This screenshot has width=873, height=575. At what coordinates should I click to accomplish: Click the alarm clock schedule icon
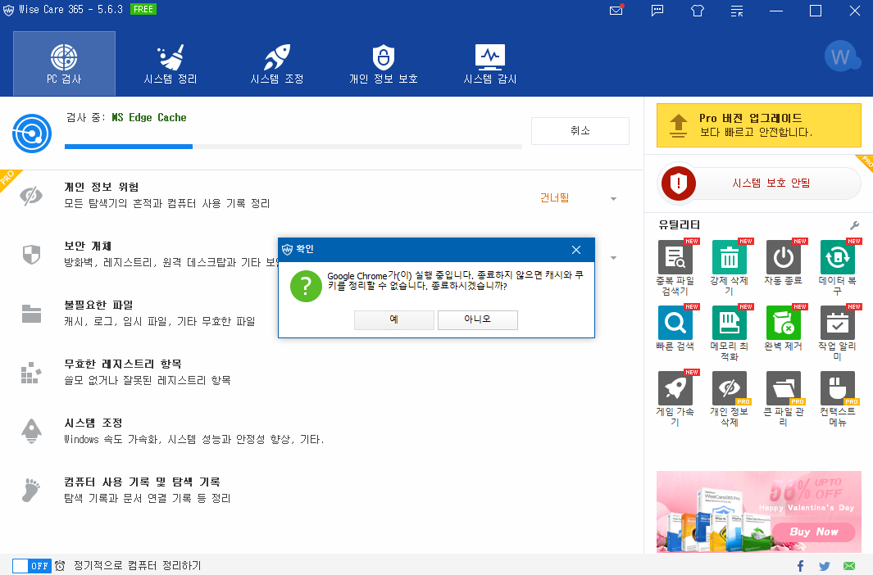click(60, 565)
